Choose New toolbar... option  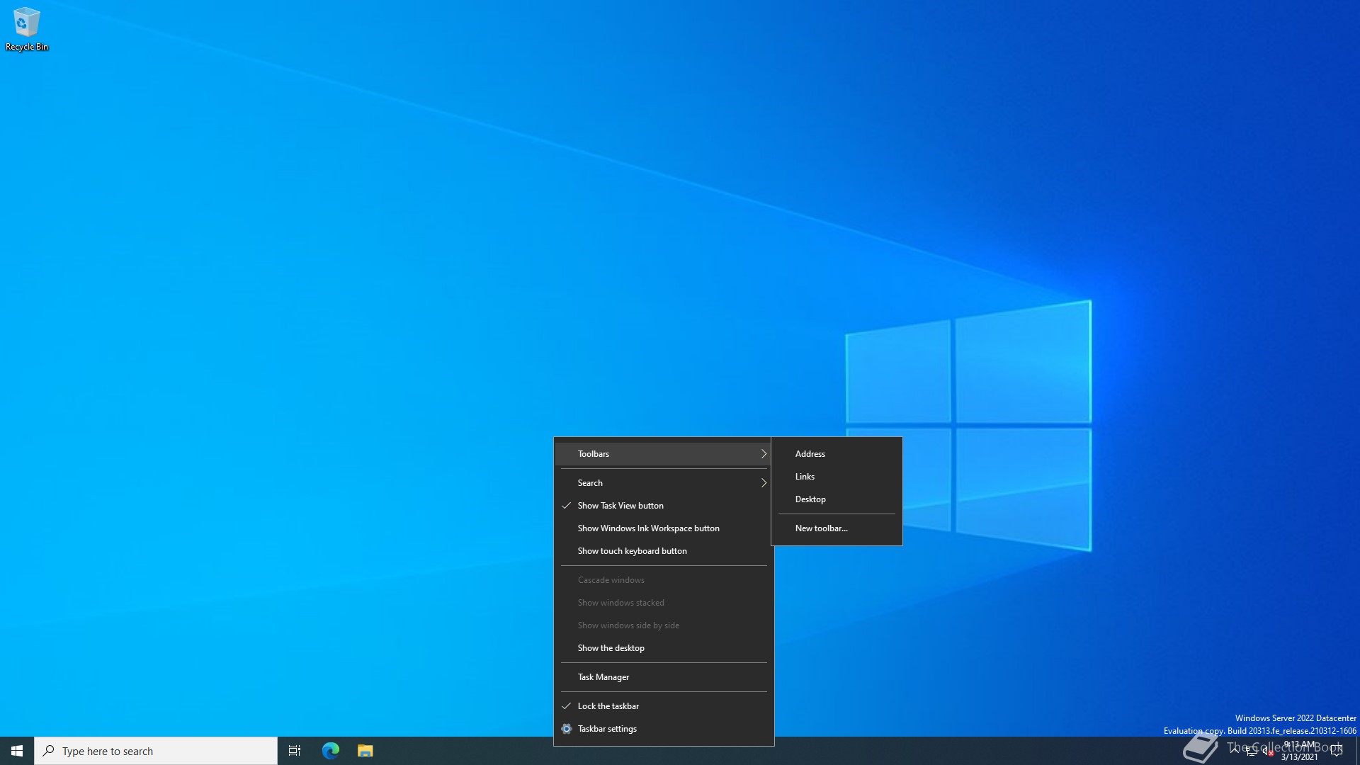tap(837, 528)
